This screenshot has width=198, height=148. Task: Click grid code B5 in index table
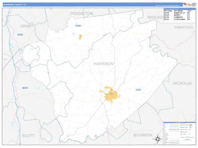click(188, 13)
